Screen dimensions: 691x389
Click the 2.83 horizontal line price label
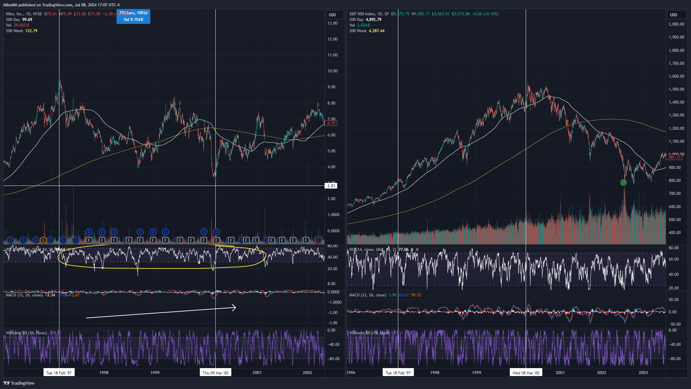(x=331, y=186)
